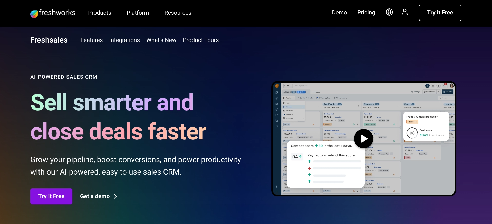Open the Products menu
Screen dimensions: 492x224
tap(99, 13)
